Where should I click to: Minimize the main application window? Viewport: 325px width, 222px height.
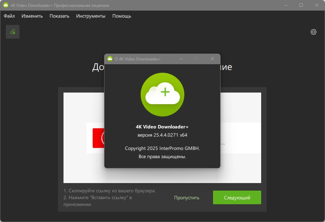(x=286, y=5)
